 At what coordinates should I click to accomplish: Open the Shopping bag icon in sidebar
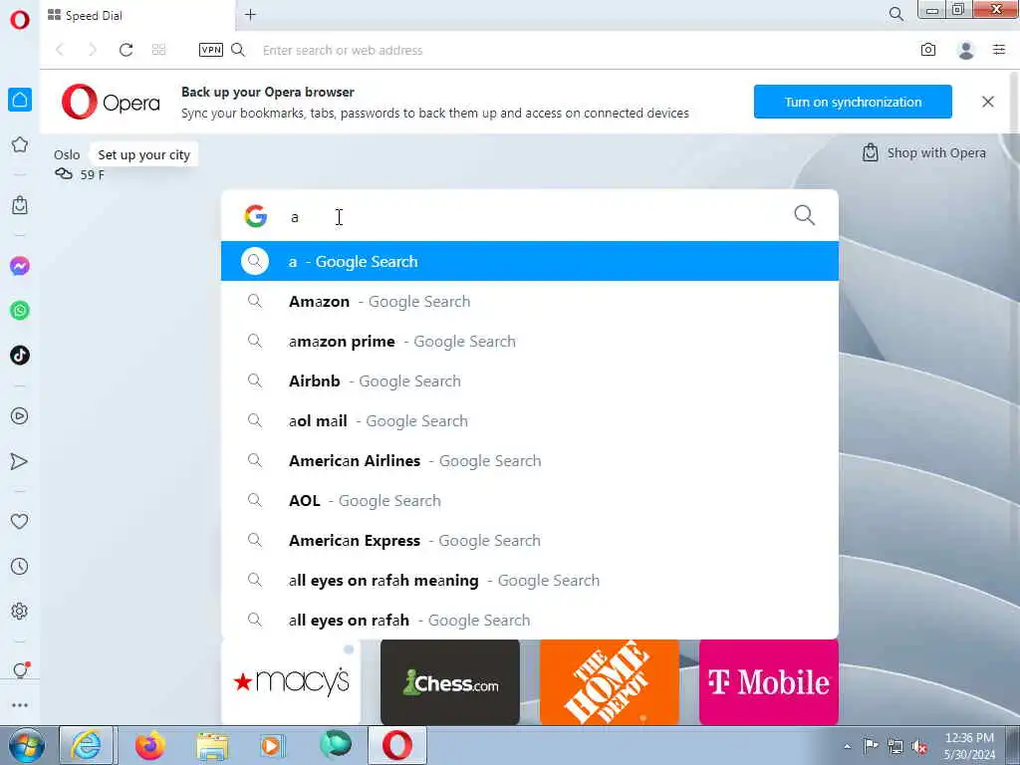20,205
